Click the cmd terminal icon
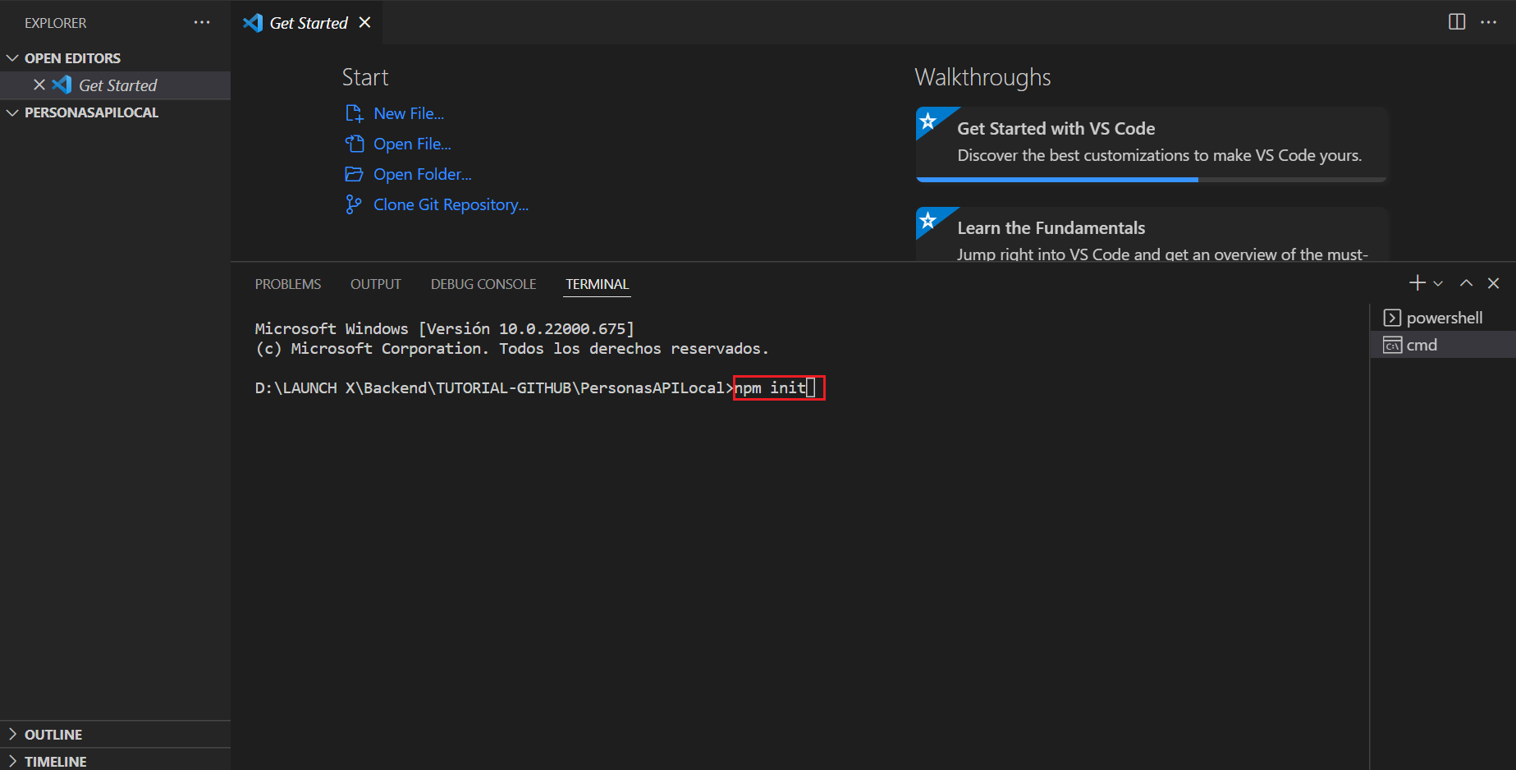1516x770 pixels. (x=1392, y=345)
